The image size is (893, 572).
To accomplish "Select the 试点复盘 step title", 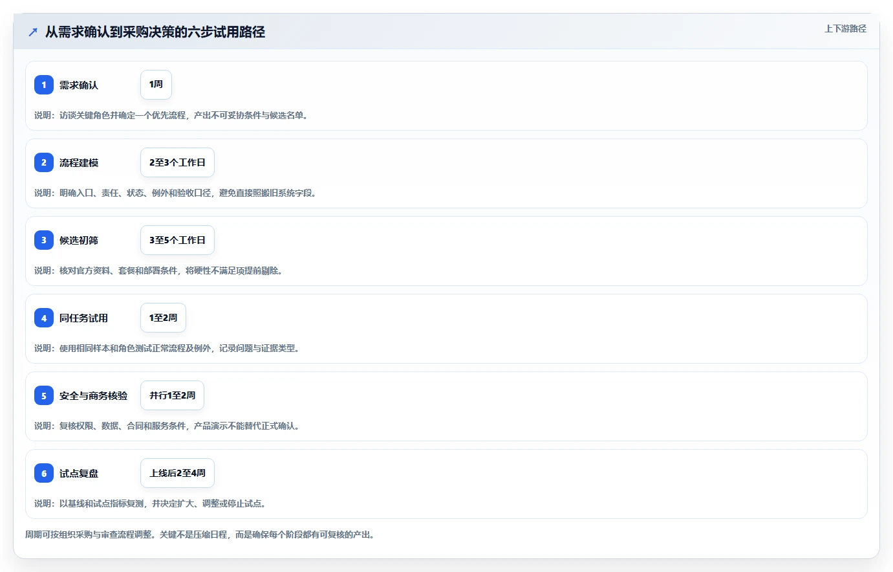I will click(79, 473).
